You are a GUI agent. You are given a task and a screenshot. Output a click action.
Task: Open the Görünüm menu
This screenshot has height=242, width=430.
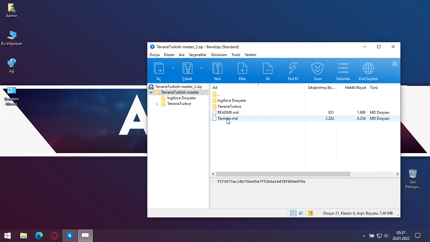pyautogui.click(x=219, y=55)
